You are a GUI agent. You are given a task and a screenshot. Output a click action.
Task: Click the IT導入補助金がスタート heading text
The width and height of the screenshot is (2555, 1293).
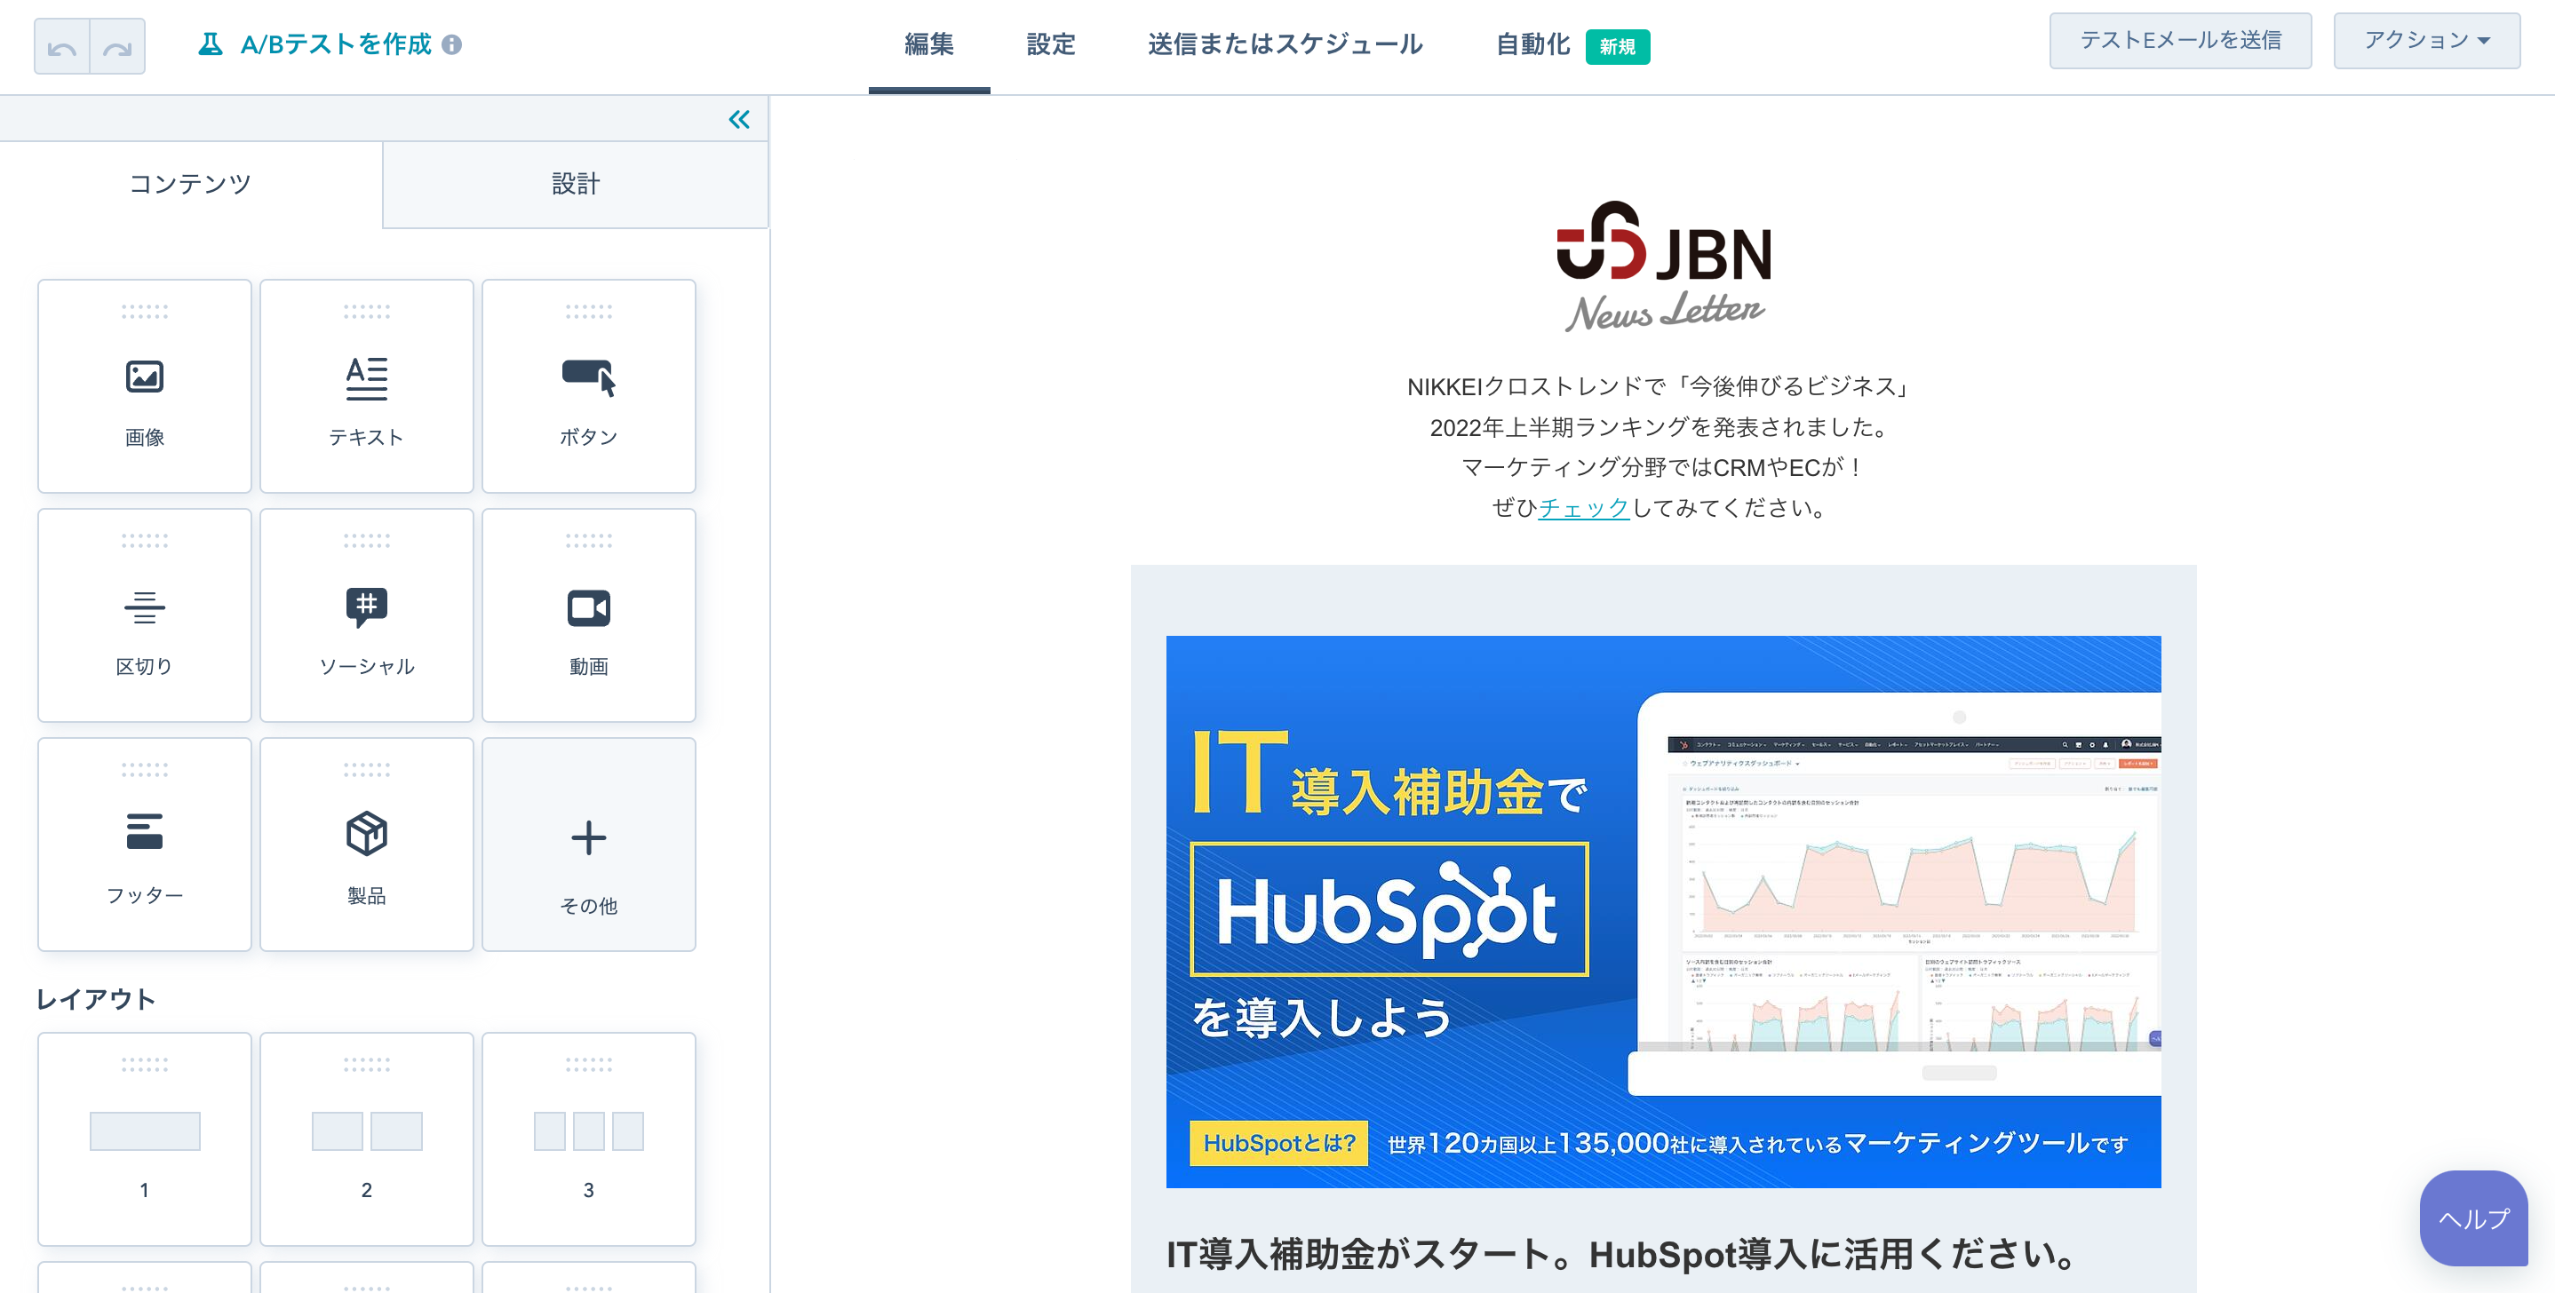coord(1620,1254)
